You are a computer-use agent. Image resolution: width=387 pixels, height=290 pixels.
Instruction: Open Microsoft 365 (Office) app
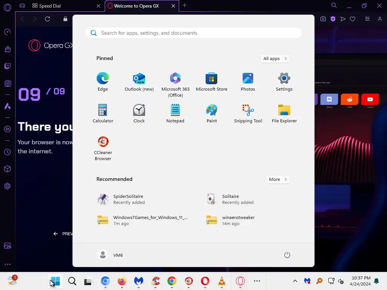[x=175, y=85]
